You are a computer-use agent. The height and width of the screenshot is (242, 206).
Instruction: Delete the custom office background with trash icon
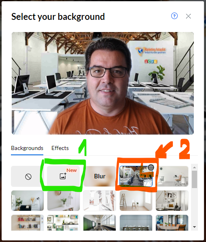(151, 167)
